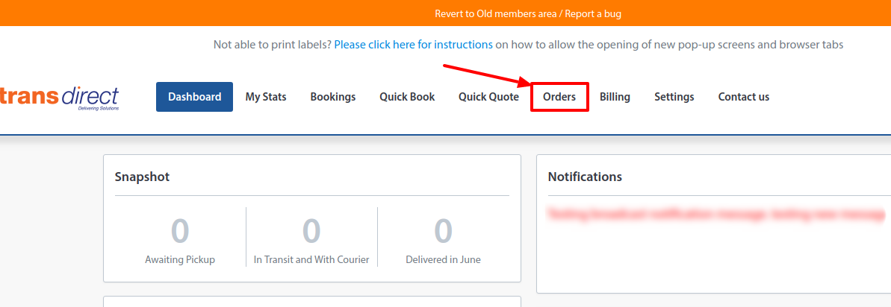Click the Awaiting Pickup count
The image size is (891, 307).
tap(180, 231)
